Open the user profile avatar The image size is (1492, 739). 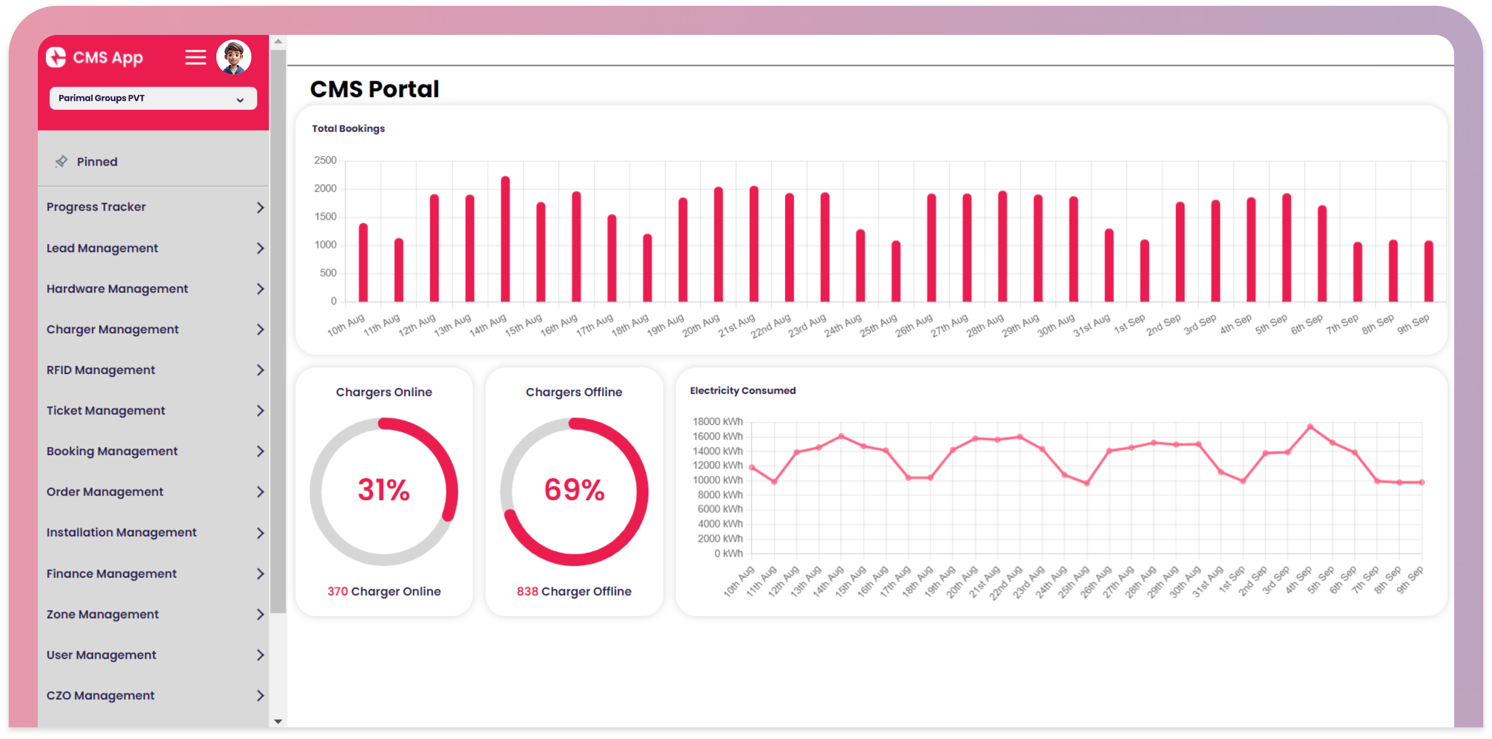[x=233, y=57]
